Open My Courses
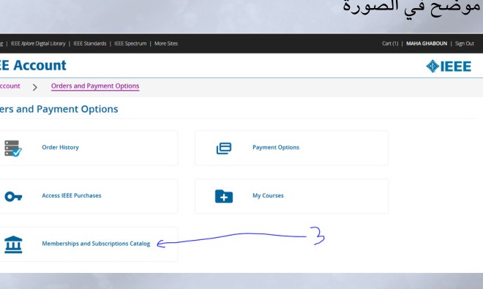 click(268, 195)
